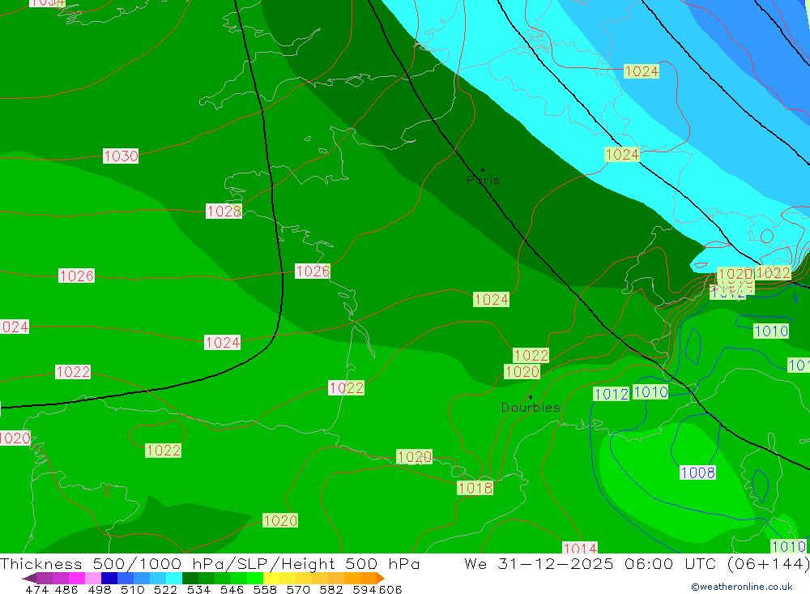Click the 534 legend value
Image resolution: width=810 pixels, height=594 pixels.
pyautogui.click(x=199, y=589)
